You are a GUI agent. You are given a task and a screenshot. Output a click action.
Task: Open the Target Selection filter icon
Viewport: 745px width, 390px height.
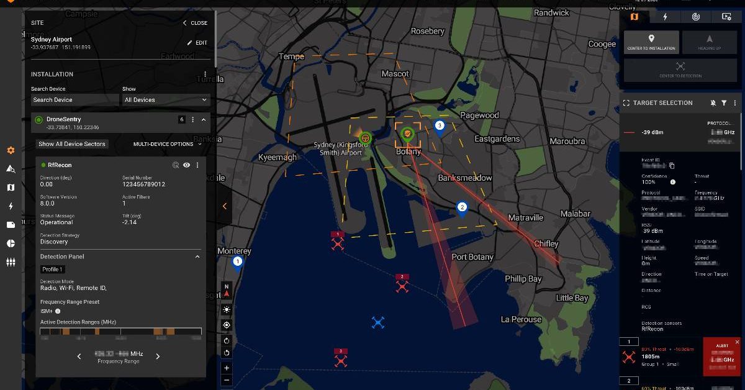tap(724, 103)
